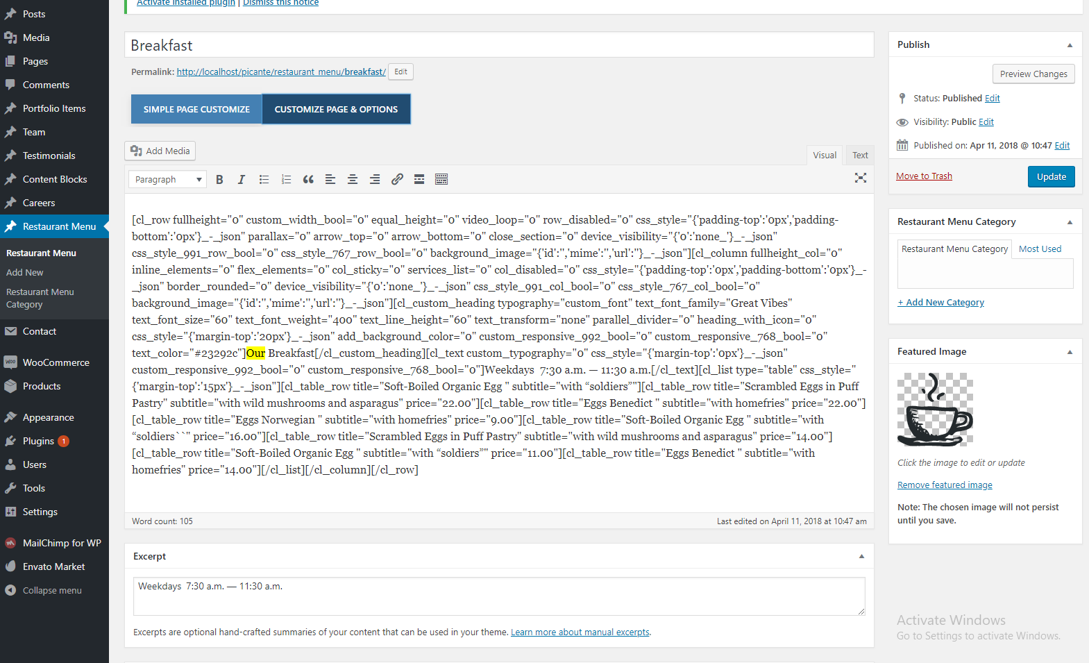Toggle the toolbar kitchen sink
Viewport: 1089px width, 663px height.
pyautogui.click(x=441, y=179)
